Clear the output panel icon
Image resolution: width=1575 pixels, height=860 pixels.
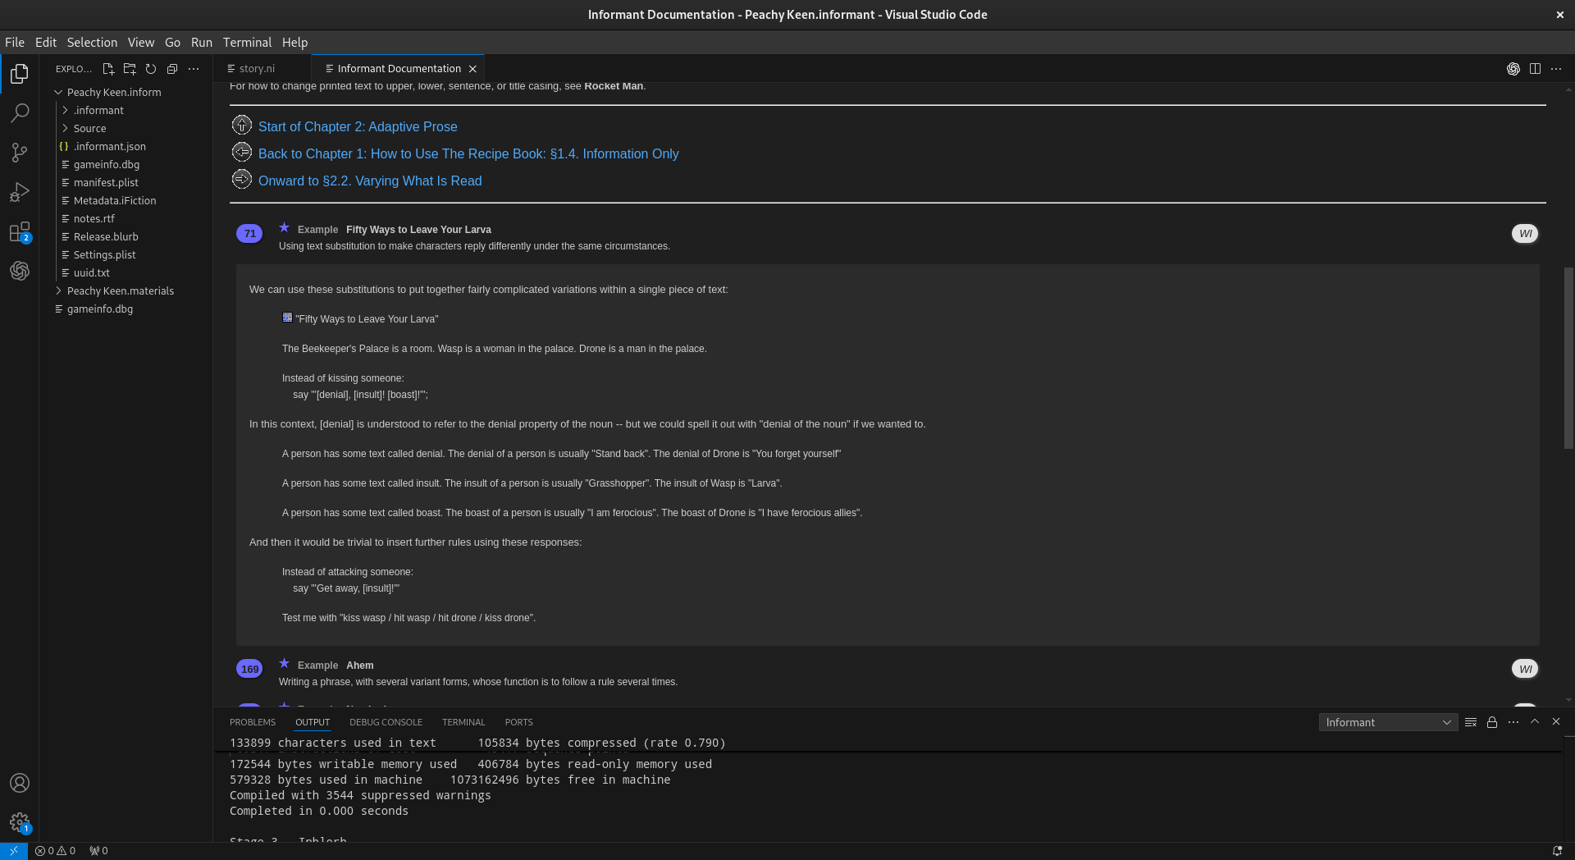(x=1471, y=722)
